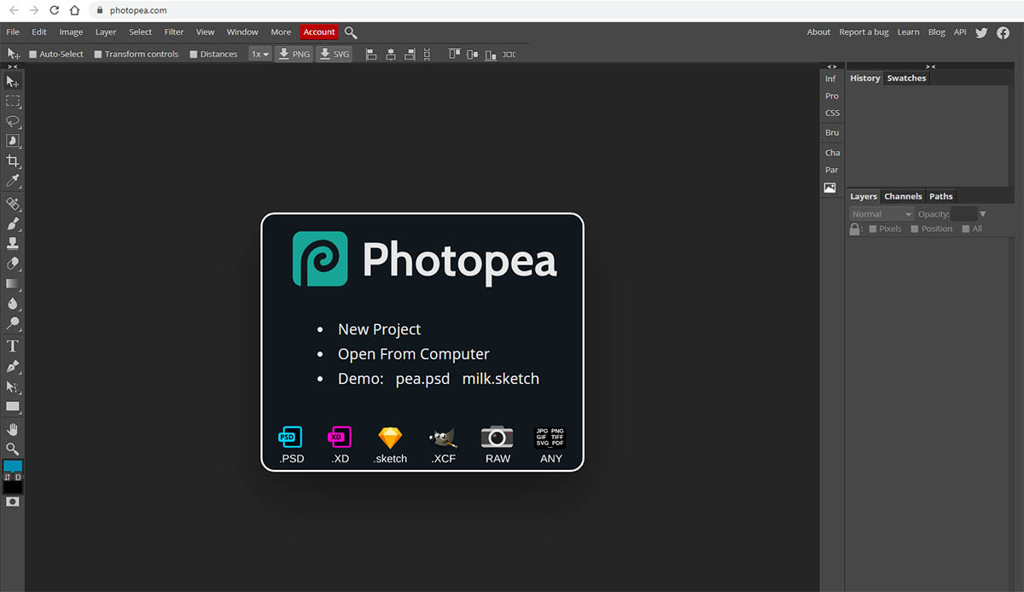Select the Object Selection tool
This screenshot has width=1024, height=592.
click(13, 141)
